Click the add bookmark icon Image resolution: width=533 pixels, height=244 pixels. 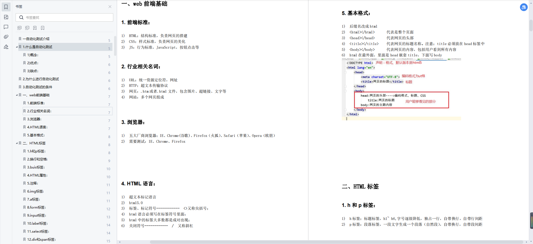click(35, 28)
